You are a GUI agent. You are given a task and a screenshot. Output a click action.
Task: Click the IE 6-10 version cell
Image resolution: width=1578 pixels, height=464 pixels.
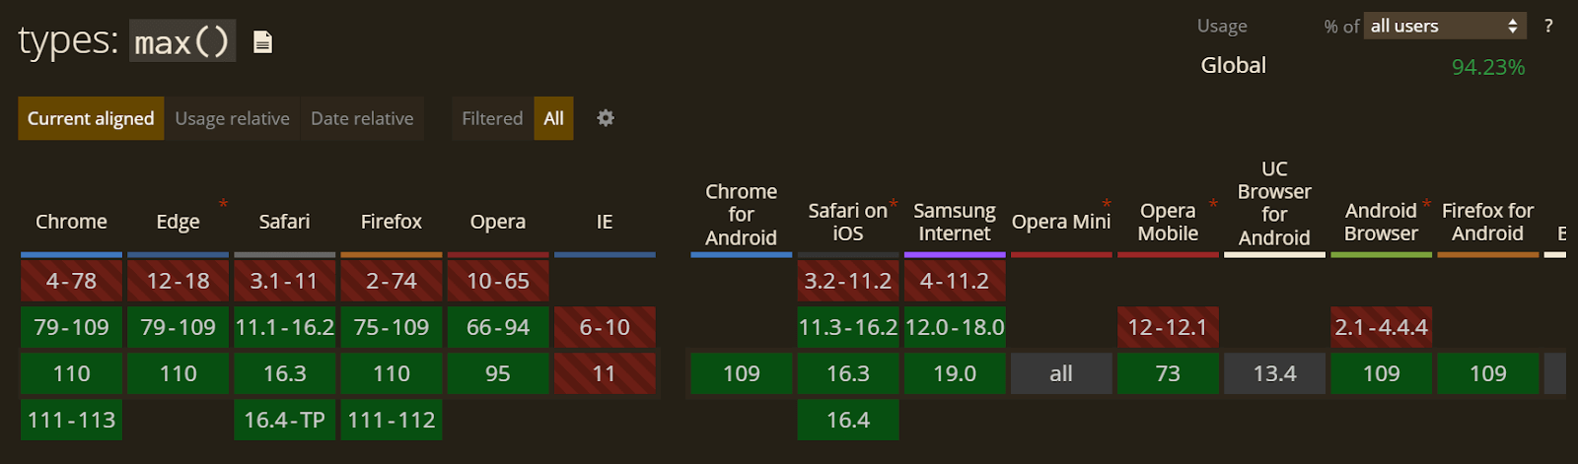605,327
